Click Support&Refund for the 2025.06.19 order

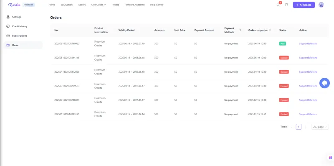click(308, 43)
